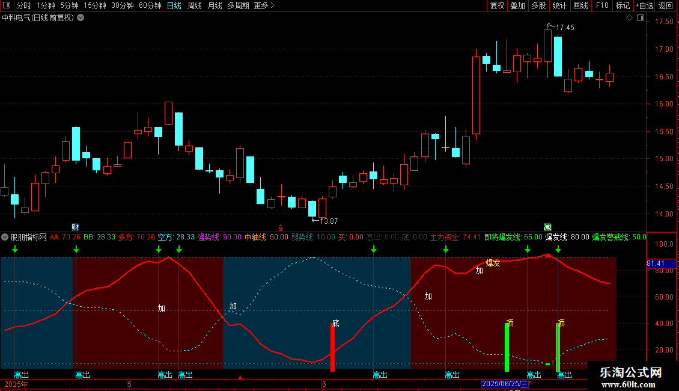
Task: Click the red 底 signal bar
Action: click(332, 347)
